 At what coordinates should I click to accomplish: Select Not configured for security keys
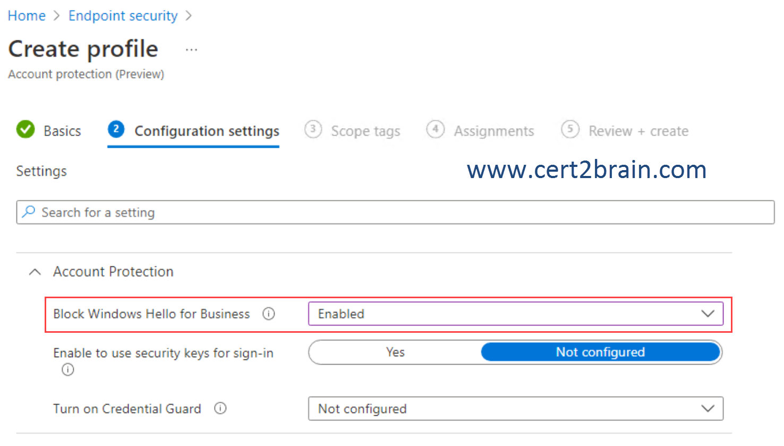pos(600,352)
